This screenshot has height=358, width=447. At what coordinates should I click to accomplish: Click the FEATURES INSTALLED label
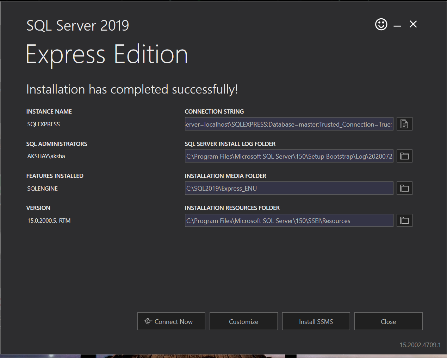55,176
